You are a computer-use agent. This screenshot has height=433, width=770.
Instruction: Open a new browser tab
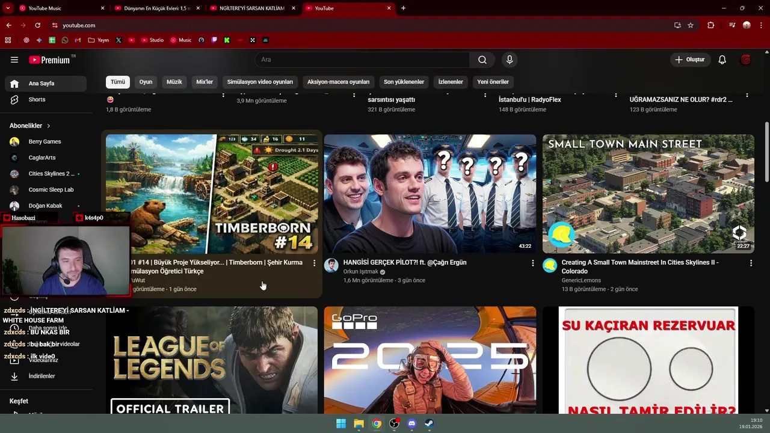[403, 8]
